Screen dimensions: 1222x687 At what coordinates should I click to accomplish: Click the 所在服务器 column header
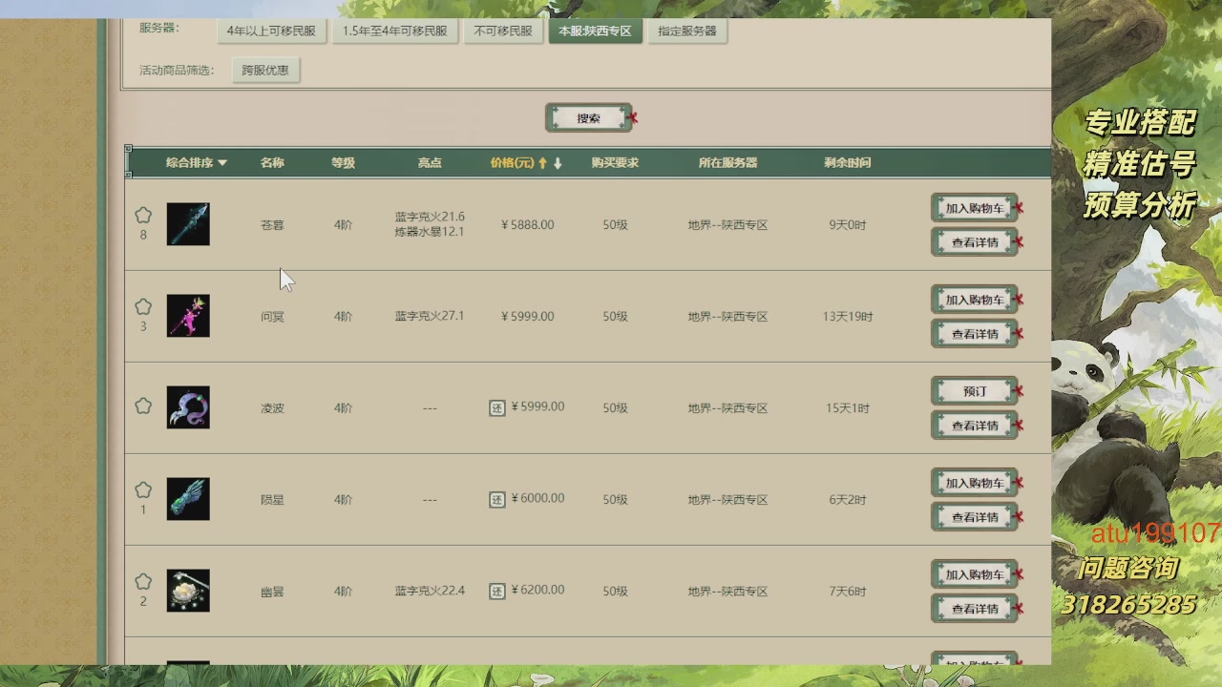pos(727,163)
